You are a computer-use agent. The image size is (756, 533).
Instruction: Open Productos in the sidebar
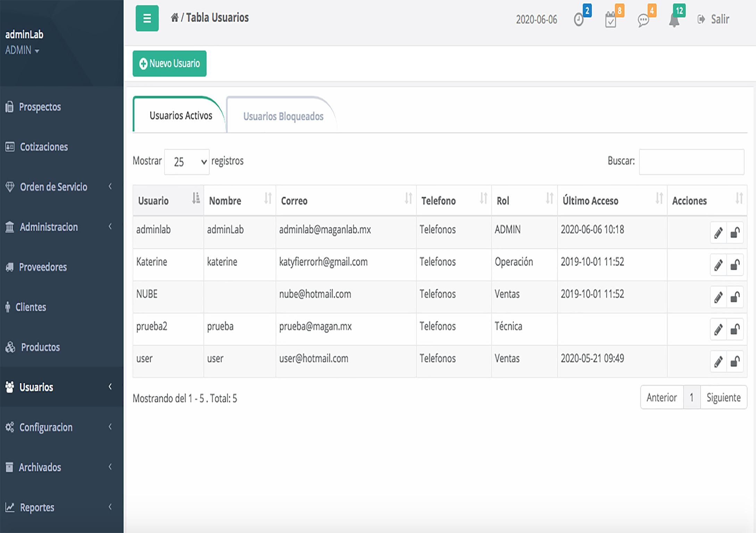coord(62,347)
